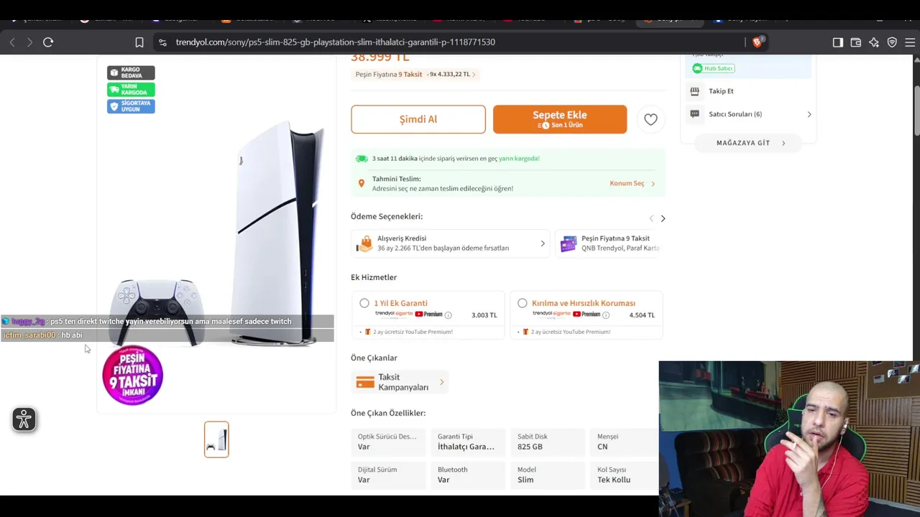Launch the Leo AI sparkle icon
Viewport: 920px width, 517px height.
(x=874, y=42)
